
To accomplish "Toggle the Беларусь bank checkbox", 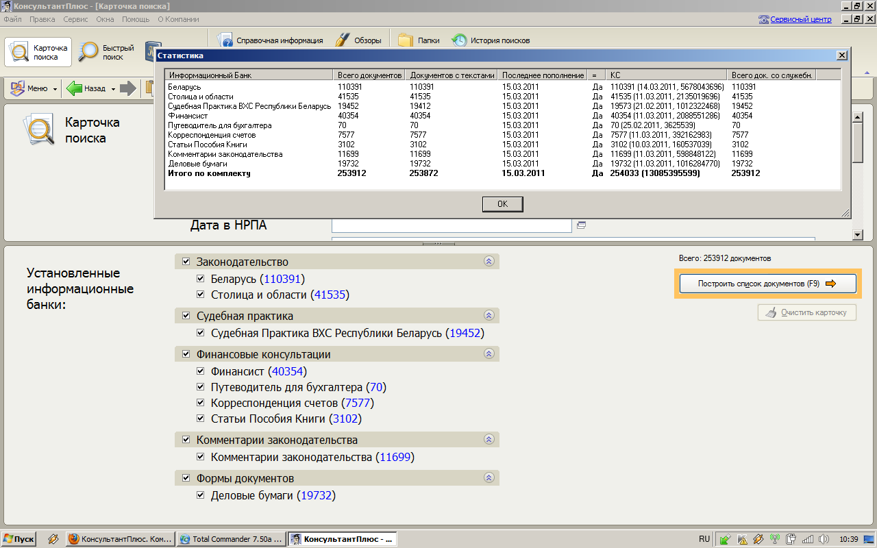I will point(200,279).
